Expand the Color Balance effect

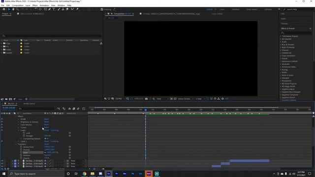19,124
